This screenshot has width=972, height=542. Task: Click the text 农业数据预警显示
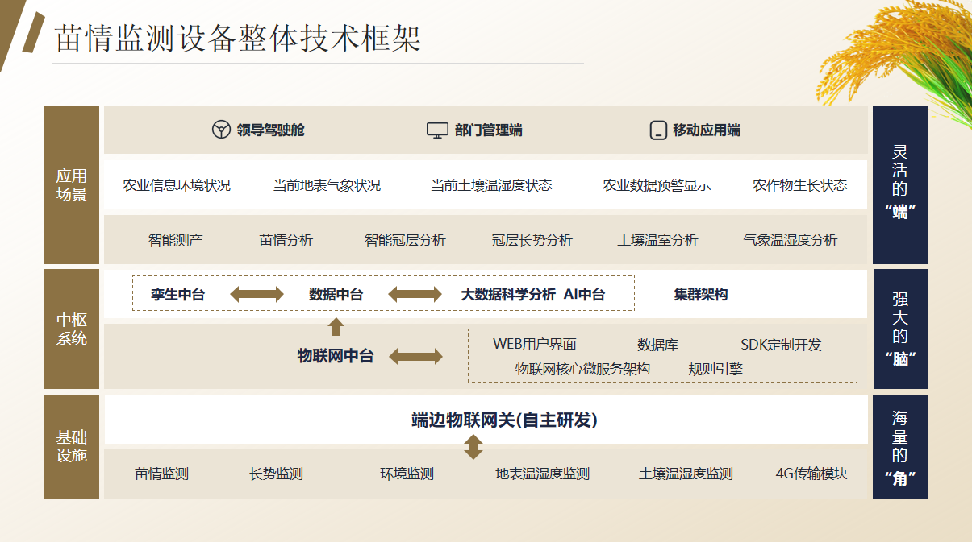click(x=657, y=185)
